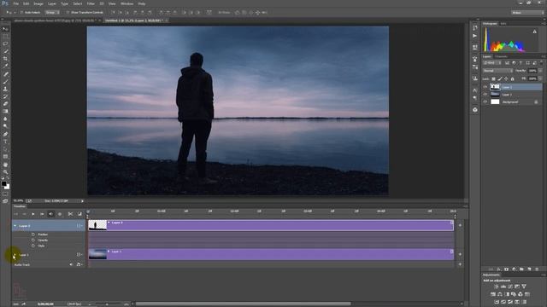Switch to the Channels tab
547x307 pixels.
501,56
